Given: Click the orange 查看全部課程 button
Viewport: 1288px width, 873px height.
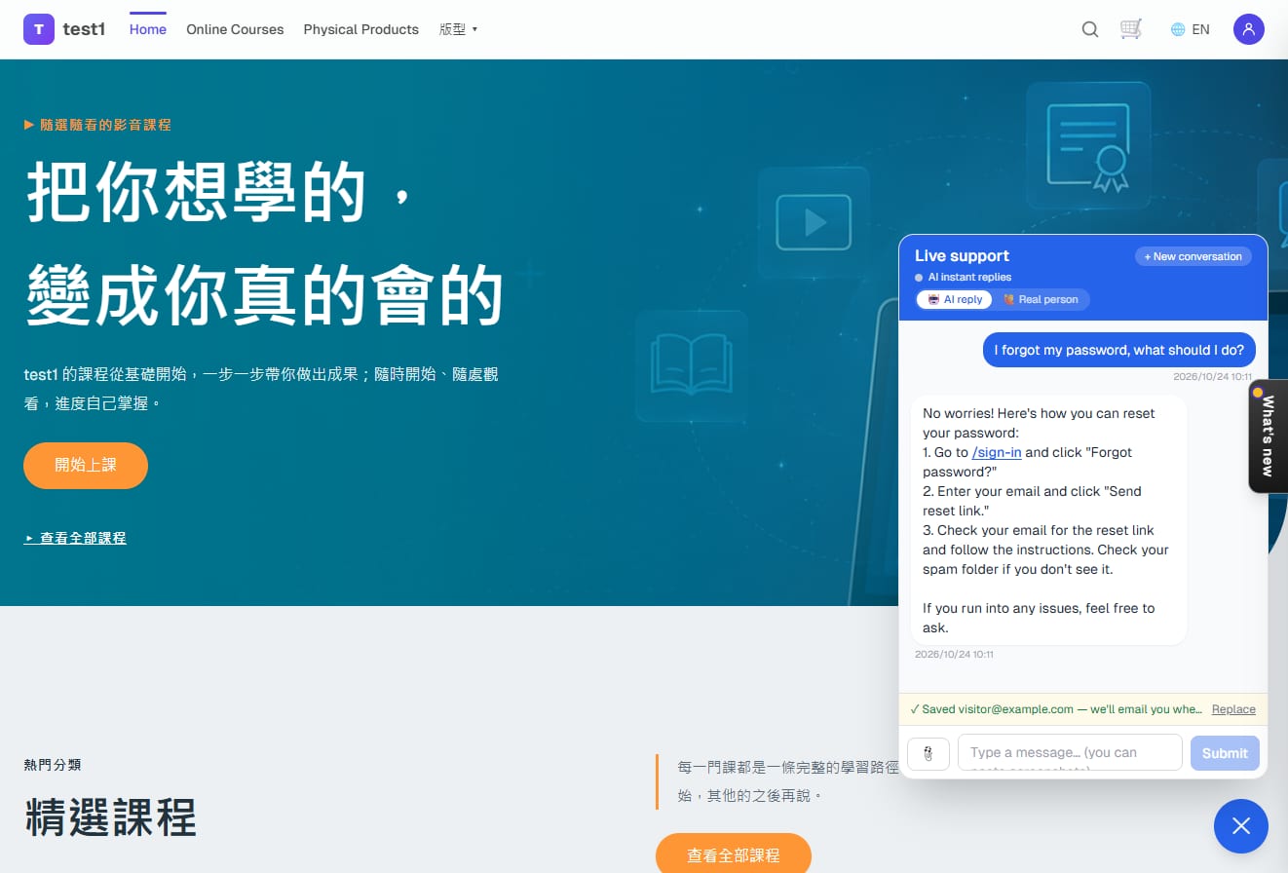Looking at the screenshot, I should (734, 854).
